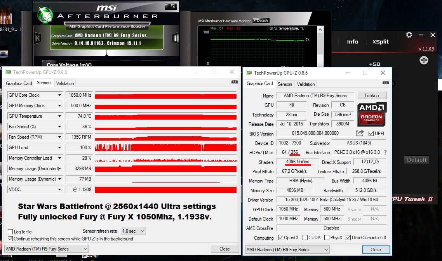The image size is (442, 261).
Task: Uncheck Continue refreshing in background option
Action: tap(10, 239)
